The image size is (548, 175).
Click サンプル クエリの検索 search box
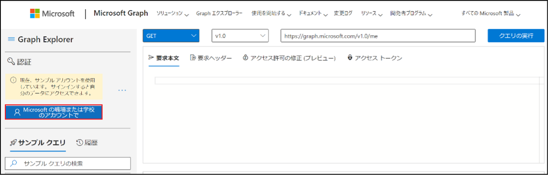click(68, 163)
